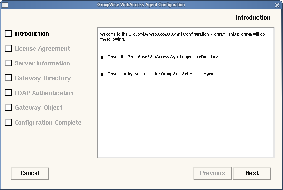Click the 'Create configuration files' bullet line
Image resolution: width=283 pixels, height=190 pixels.
pyautogui.click(x=161, y=74)
